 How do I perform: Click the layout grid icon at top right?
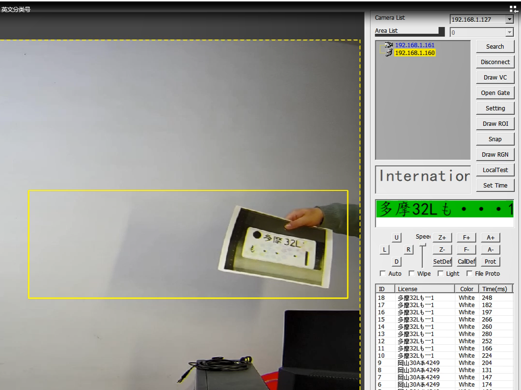pos(513,9)
